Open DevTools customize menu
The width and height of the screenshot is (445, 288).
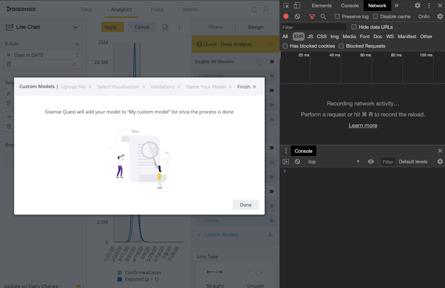pyautogui.click(x=429, y=5)
